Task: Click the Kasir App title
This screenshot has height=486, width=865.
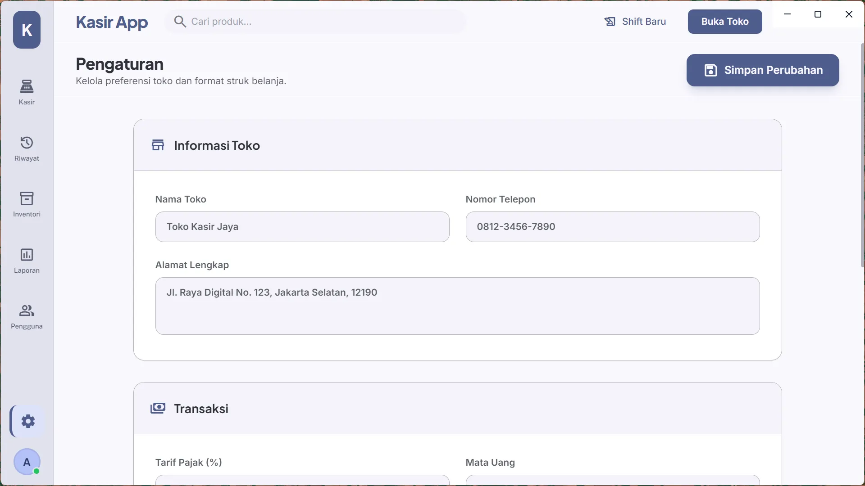Action: [x=112, y=22]
